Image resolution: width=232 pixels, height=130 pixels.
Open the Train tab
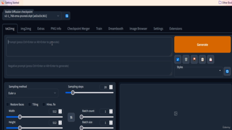click(x=99, y=29)
